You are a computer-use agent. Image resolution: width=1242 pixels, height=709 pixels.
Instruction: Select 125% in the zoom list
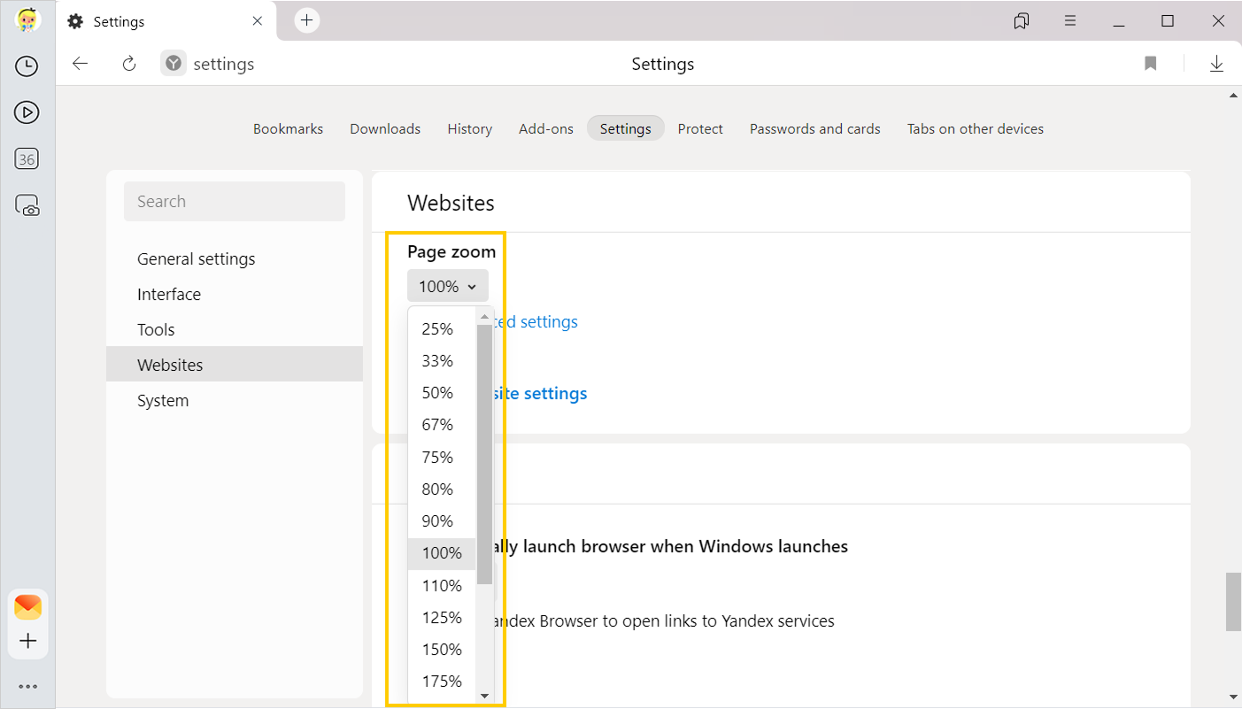[x=442, y=617]
